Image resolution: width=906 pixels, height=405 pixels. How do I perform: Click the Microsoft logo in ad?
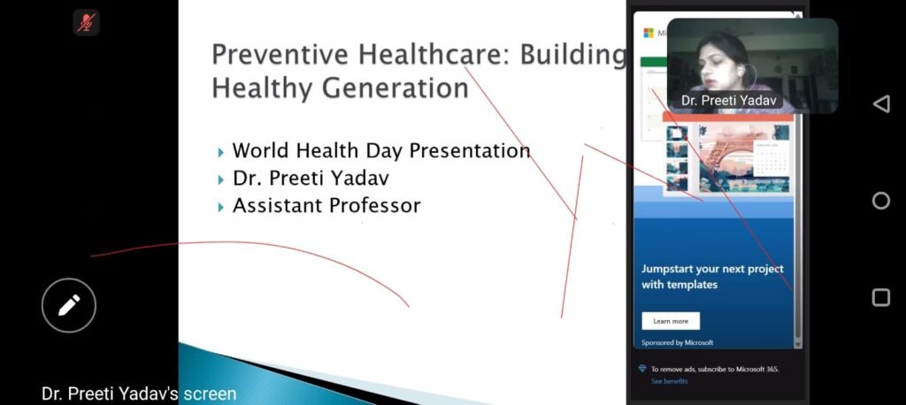tap(649, 33)
